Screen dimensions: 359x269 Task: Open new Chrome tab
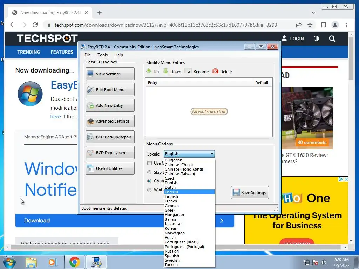click(99, 13)
